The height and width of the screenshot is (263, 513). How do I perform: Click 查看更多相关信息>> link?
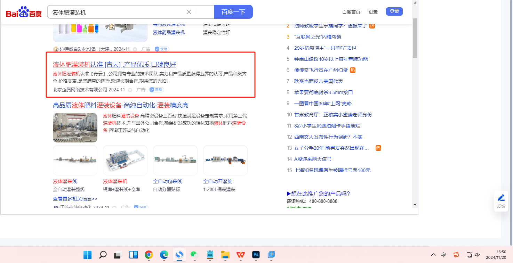click(75, 199)
